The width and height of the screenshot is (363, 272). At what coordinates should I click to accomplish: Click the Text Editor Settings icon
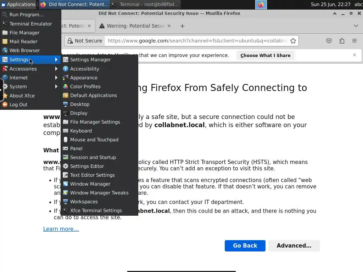tap(66, 175)
